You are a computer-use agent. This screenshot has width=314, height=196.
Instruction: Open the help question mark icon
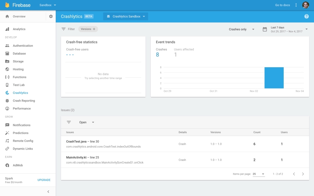(x=306, y=16)
